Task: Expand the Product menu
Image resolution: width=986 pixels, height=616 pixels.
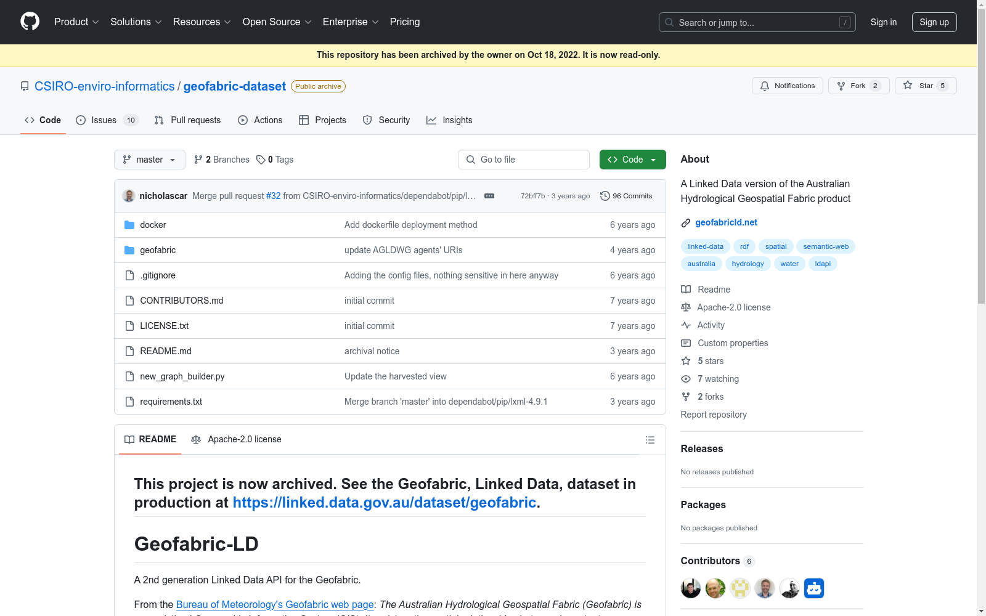Action: [76, 22]
